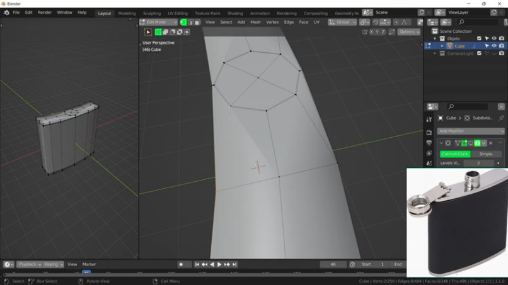Select face select mode
The image size is (508, 285).
197,22
